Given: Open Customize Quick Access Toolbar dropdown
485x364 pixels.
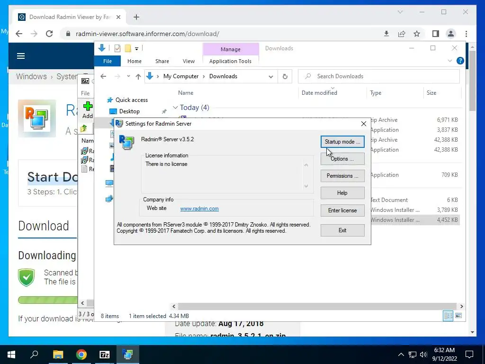Looking at the screenshot, I should pos(136,49).
